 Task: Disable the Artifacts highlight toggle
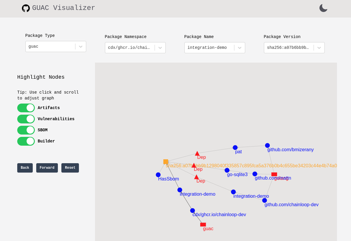click(x=26, y=108)
